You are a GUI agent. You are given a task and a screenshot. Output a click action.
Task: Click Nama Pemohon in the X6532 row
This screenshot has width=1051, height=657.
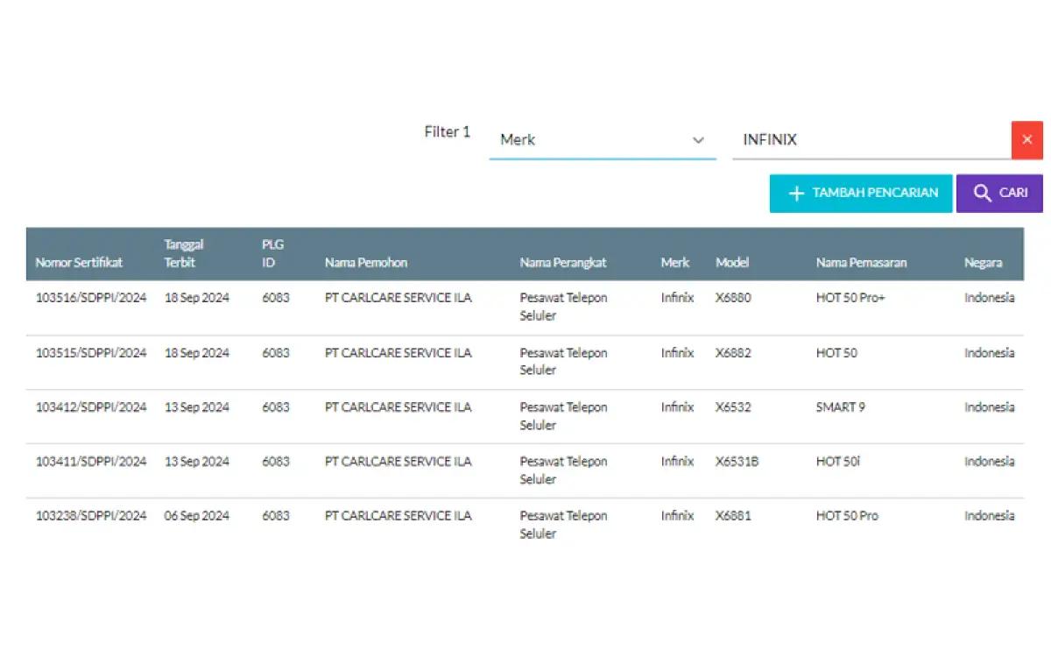399,407
